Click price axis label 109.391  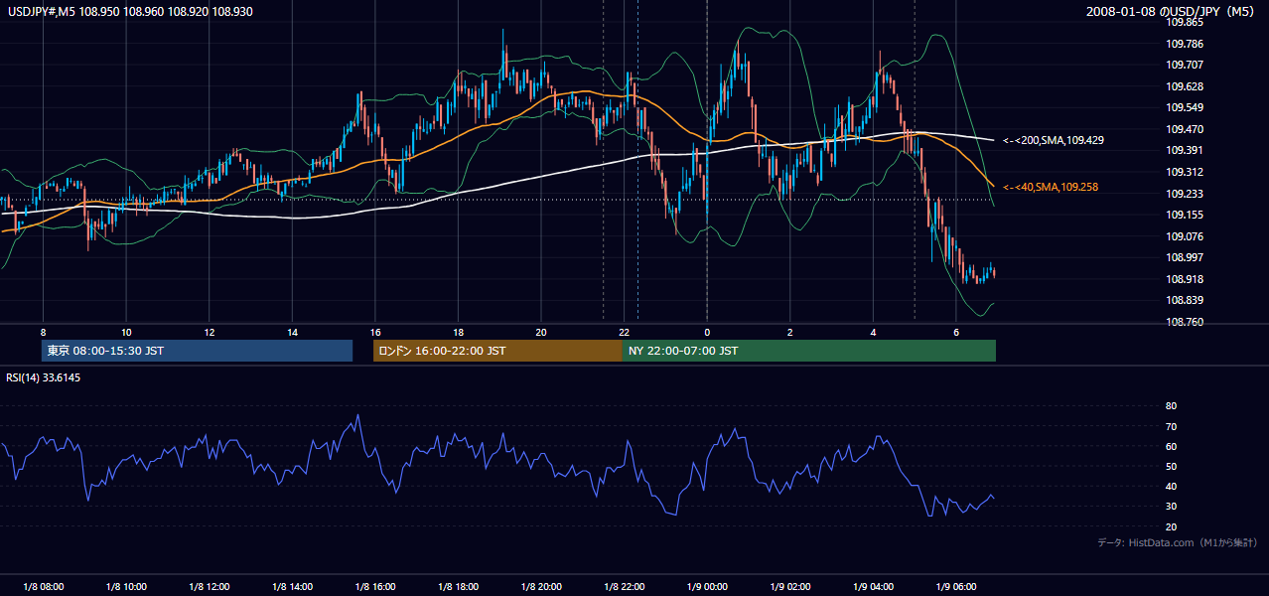(1185, 150)
